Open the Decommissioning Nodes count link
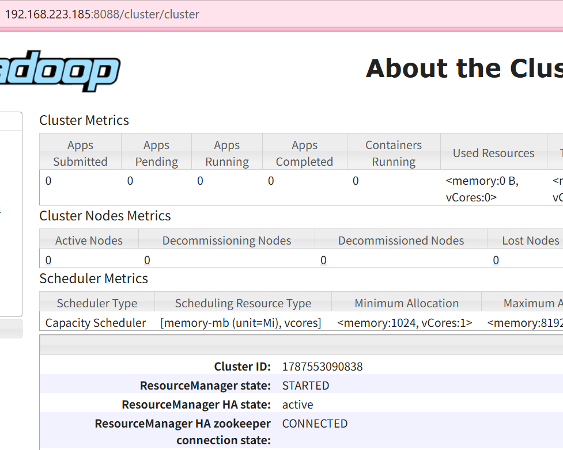This screenshot has height=450, width=563. (x=147, y=260)
